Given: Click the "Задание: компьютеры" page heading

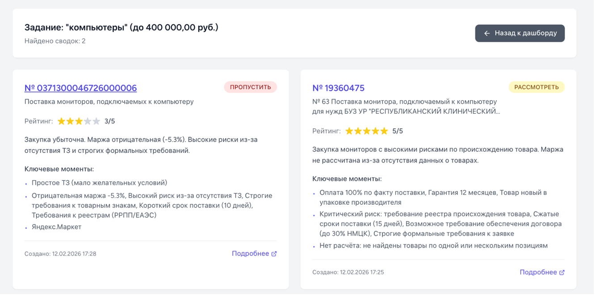Looking at the screenshot, I should coord(121,27).
